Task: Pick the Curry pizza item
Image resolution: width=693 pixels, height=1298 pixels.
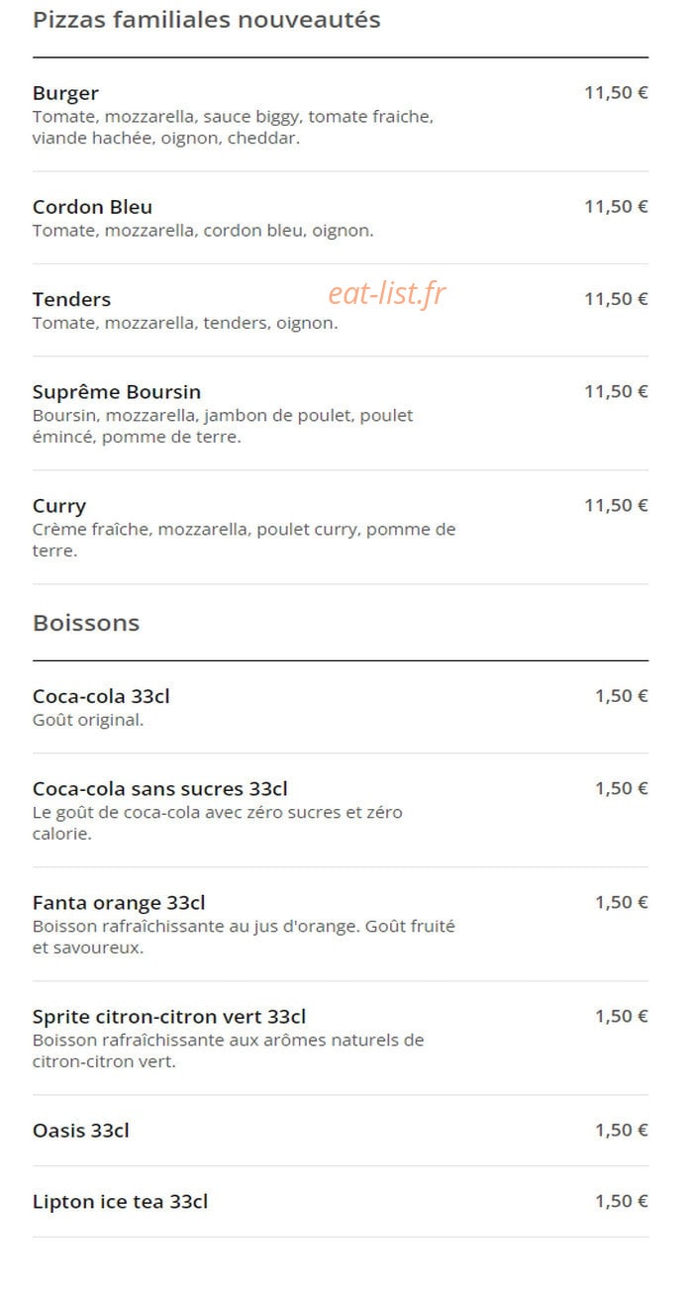Action: [x=341, y=527]
